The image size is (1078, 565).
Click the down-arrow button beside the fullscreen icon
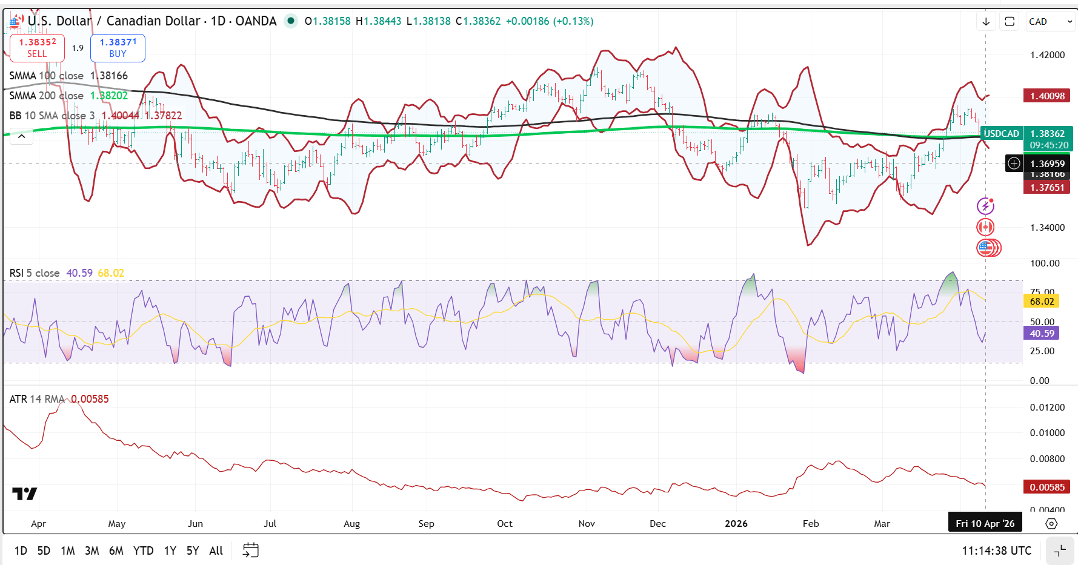(x=986, y=22)
